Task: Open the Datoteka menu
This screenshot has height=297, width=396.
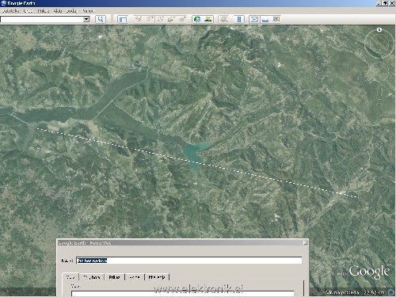Action: click(x=10, y=11)
